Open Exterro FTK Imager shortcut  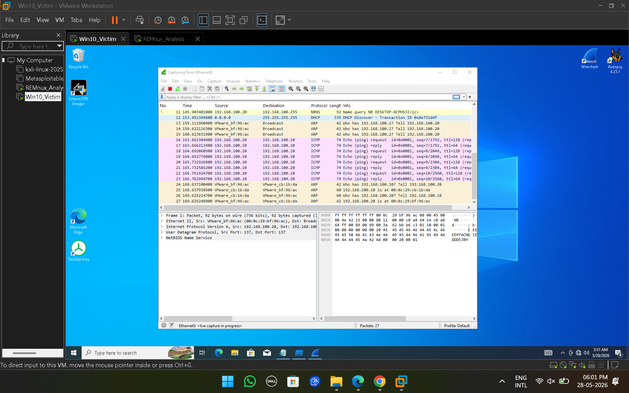pos(79,93)
